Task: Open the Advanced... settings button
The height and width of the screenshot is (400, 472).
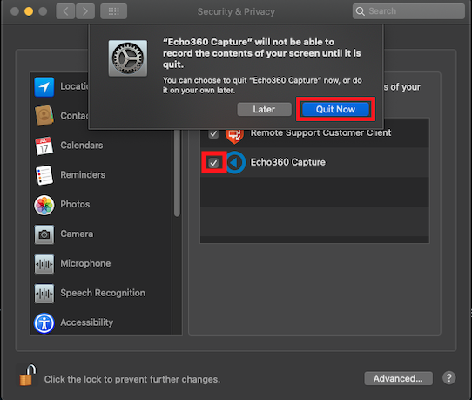Action: coord(398,378)
